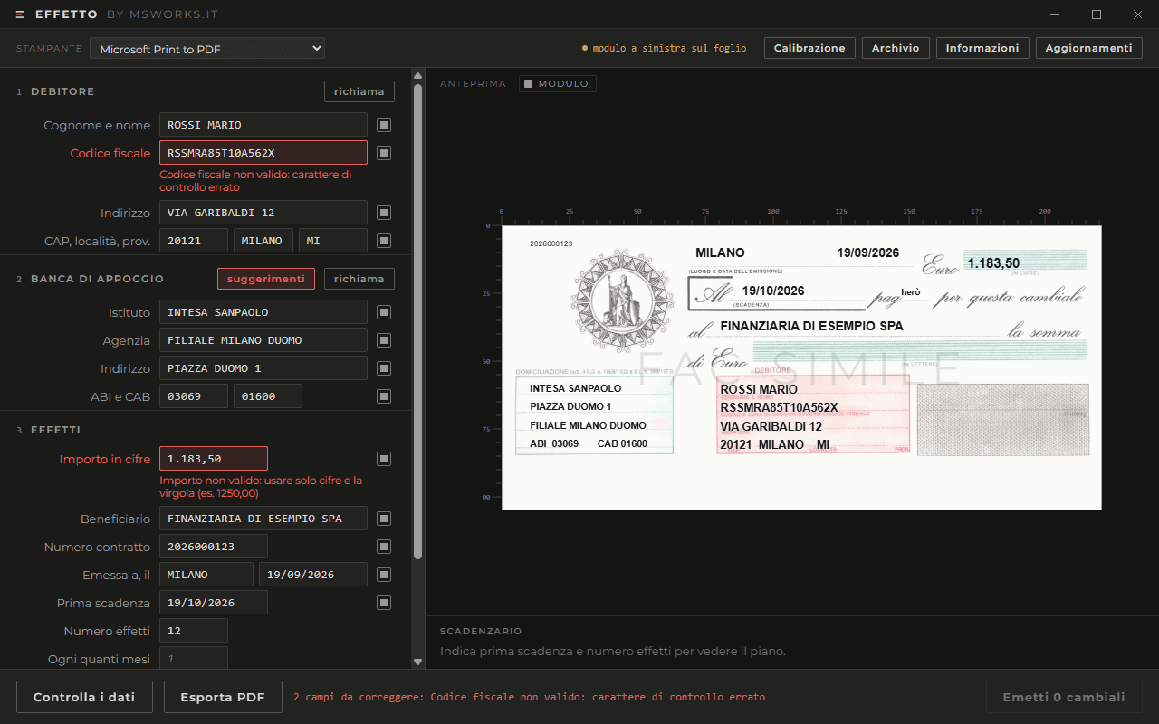The width and height of the screenshot is (1159, 724).
Task: Click the cambiale facsimile preview image
Action: click(x=801, y=367)
